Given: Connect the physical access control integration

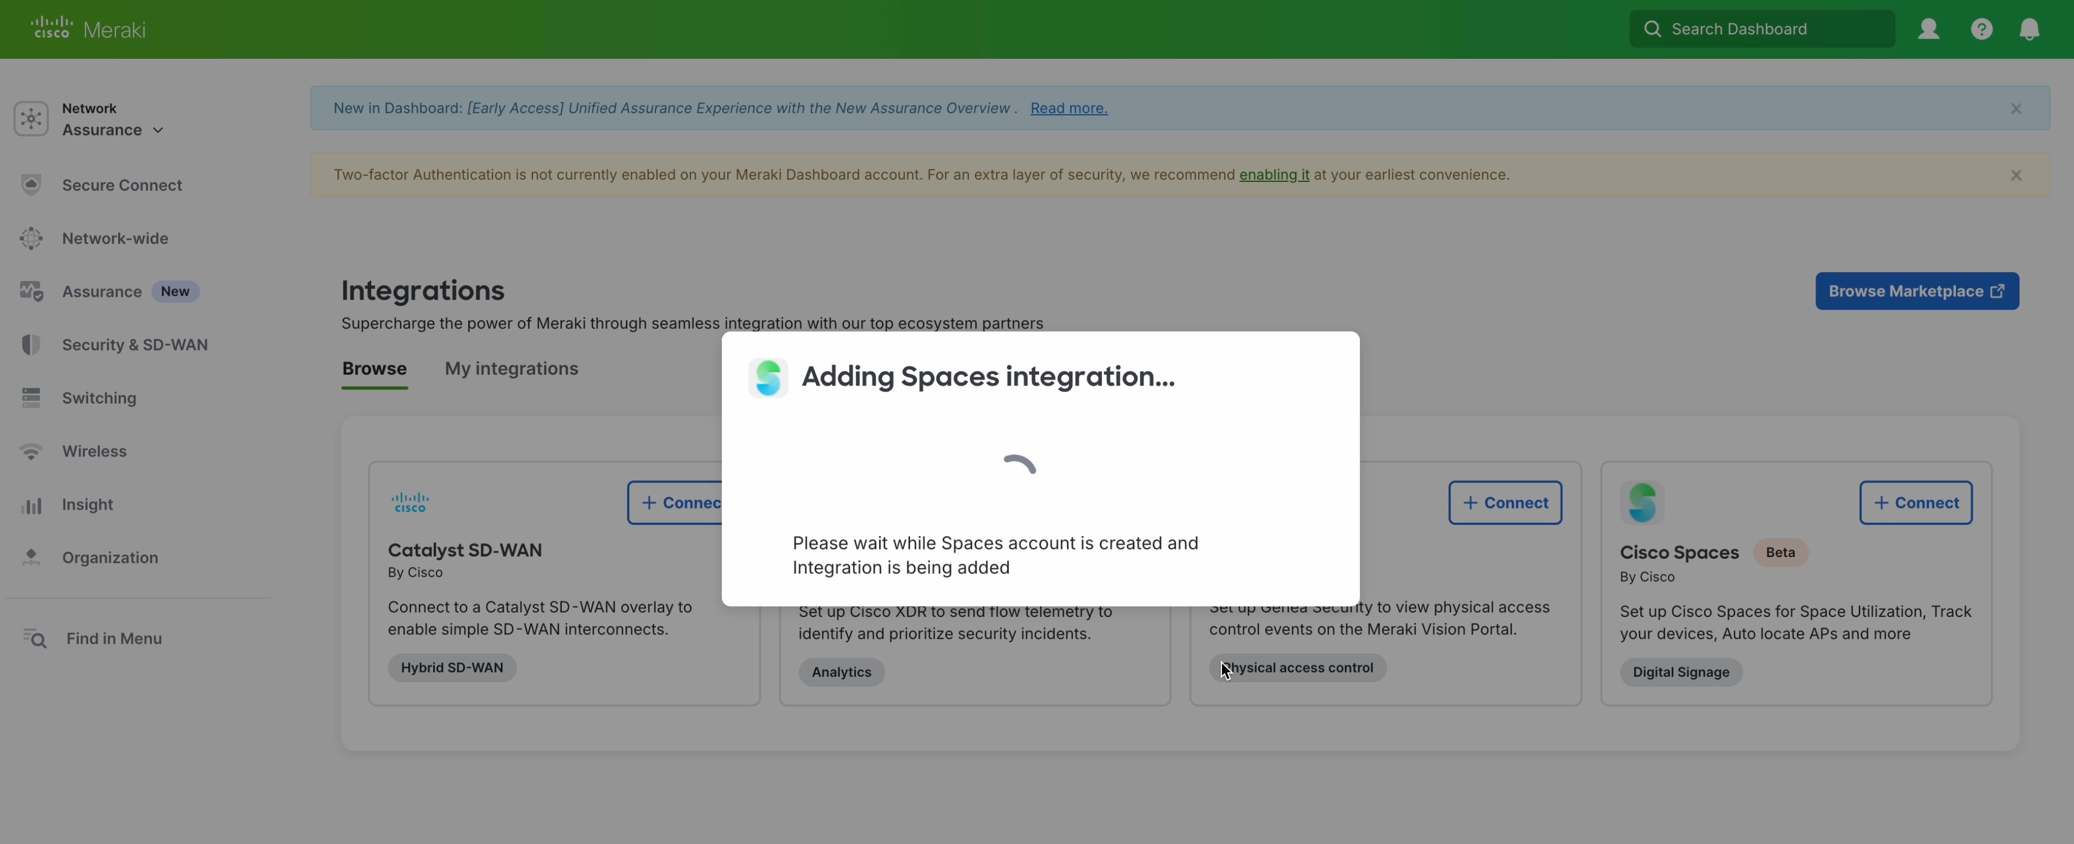Looking at the screenshot, I should (x=1505, y=503).
